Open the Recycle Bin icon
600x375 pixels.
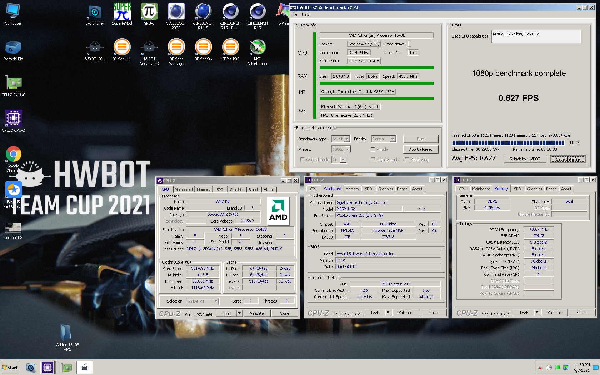coord(13,50)
